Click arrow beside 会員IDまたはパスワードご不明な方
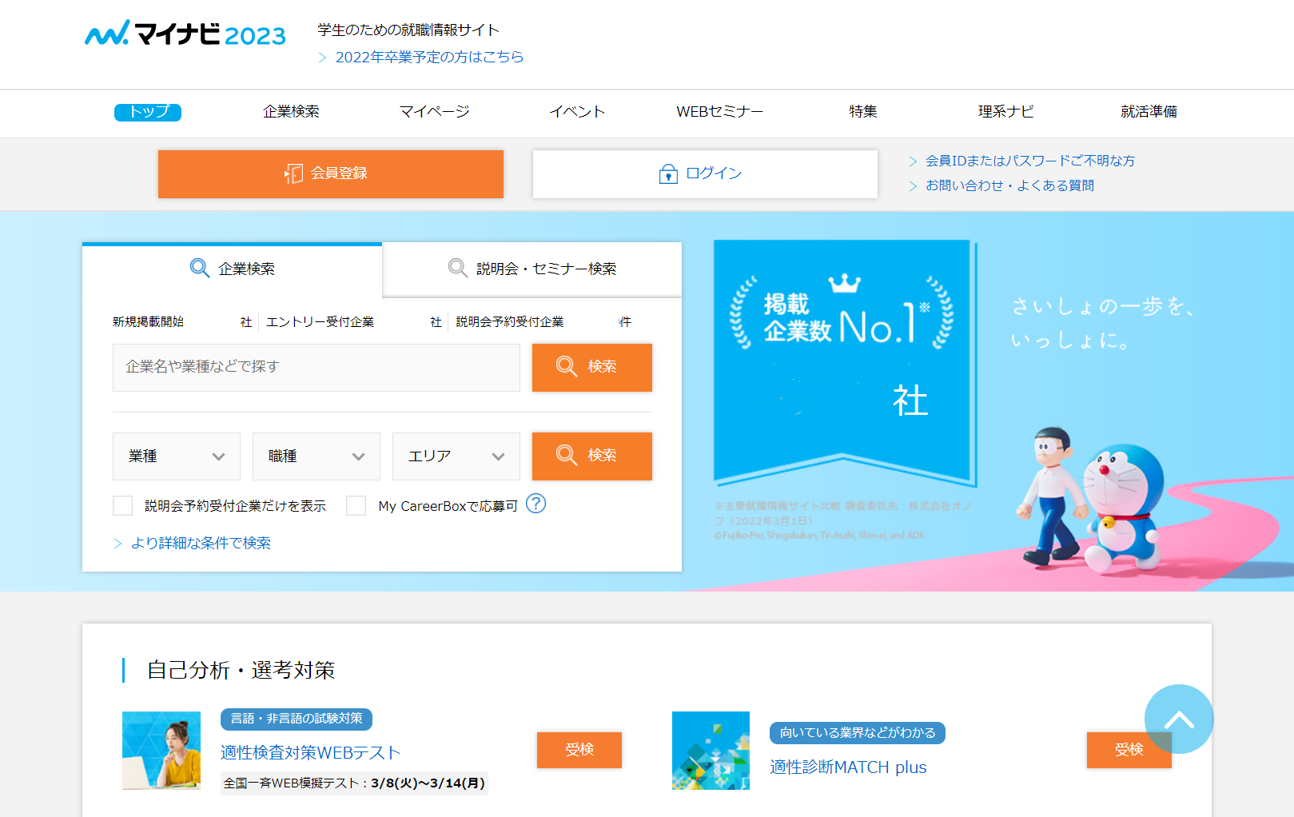Image resolution: width=1294 pixels, height=817 pixels. pos(913,161)
